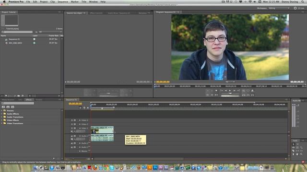307x172 pixels.
Task: Select the Ripple Edit tool
Action: [x=293, y=148]
